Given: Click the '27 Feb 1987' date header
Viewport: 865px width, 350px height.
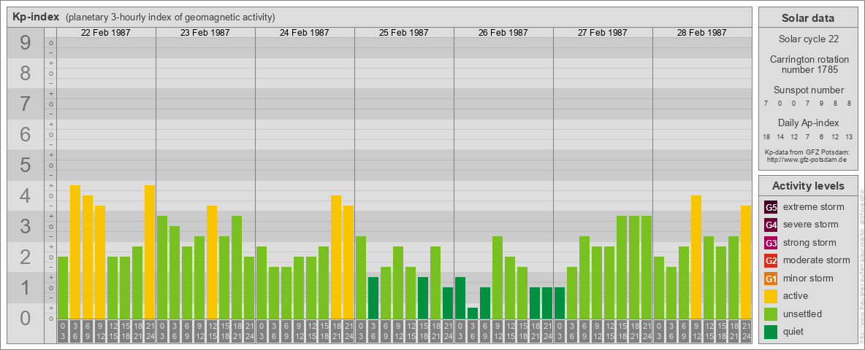Looking at the screenshot, I should click(x=603, y=33).
